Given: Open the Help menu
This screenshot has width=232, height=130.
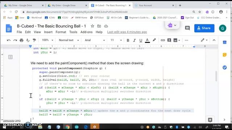Looking at the screenshot, I should pyautogui.click(x=99, y=32).
